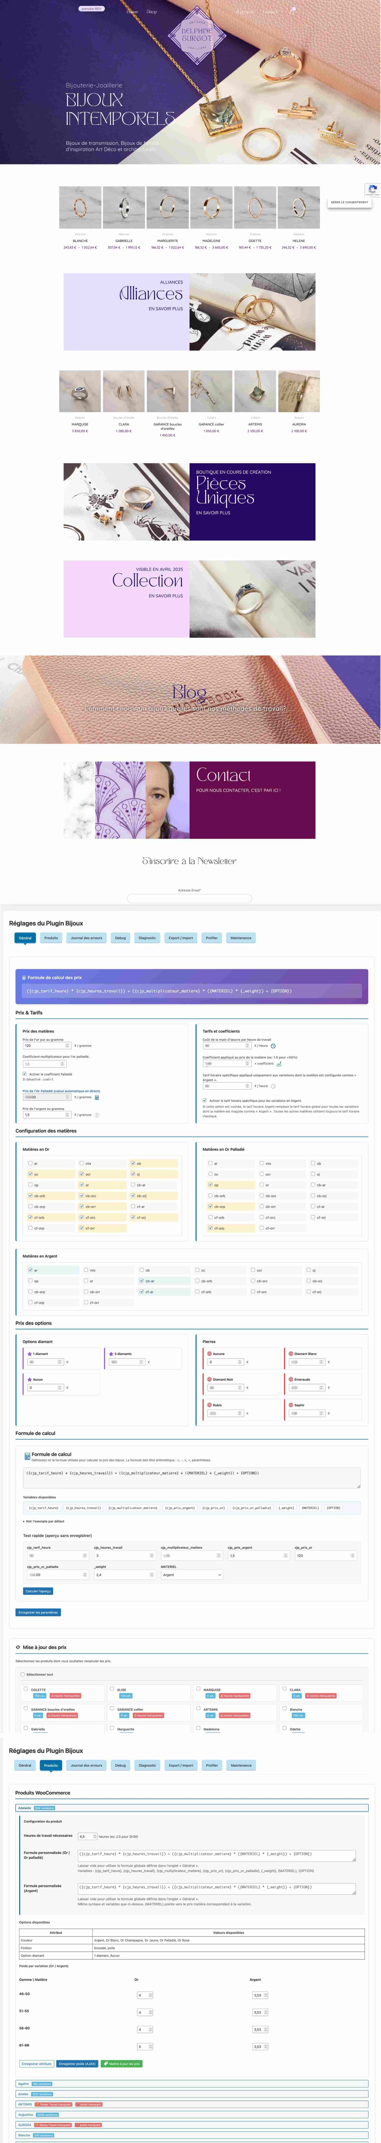The image size is (381, 2143).
Task: Open the Shop menu item in header
Action: coord(151,12)
